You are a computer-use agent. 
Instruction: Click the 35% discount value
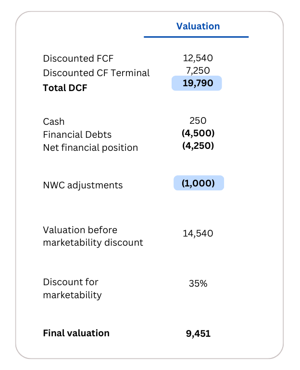198,284
